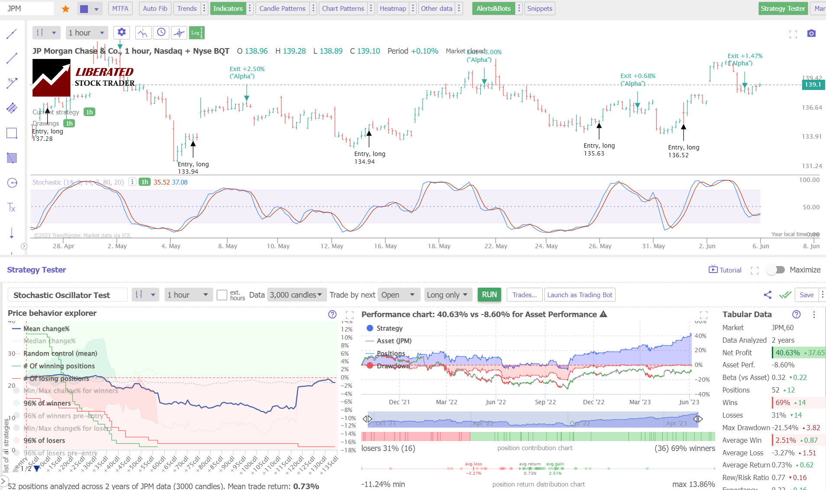Share the strategy results via share icon
Image resolution: width=826 pixels, height=490 pixels.
point(768,295)
